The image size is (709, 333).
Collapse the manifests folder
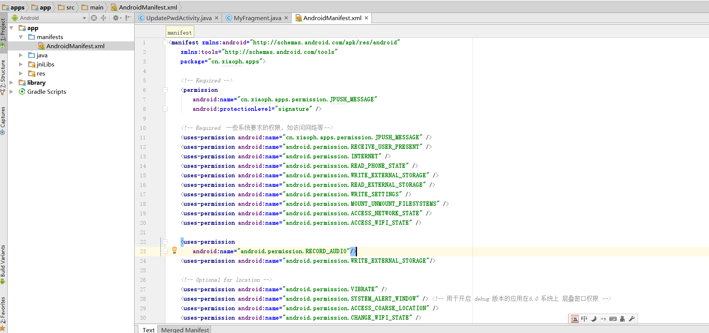pyautogui.click(x=21, y=37)
